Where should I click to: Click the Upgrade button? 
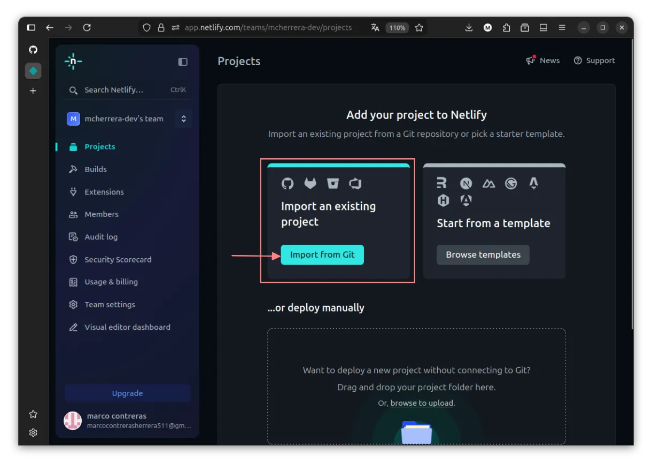[x=127, y=393]
